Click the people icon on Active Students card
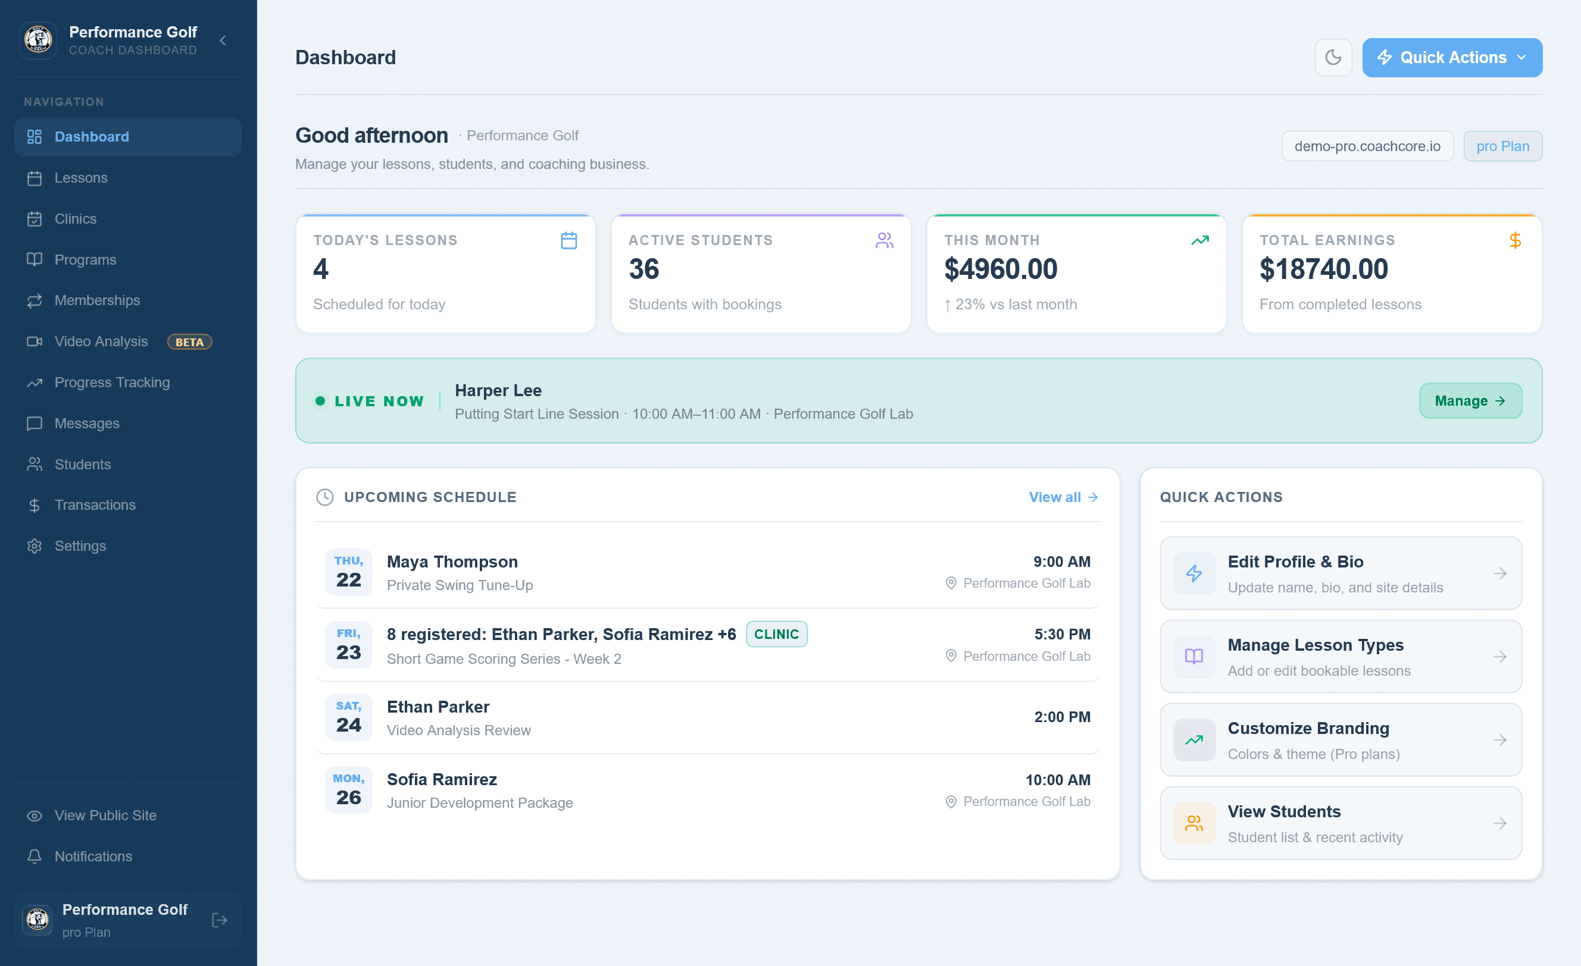The width and height of the screenshot is (1581, 966). point(884,240)
